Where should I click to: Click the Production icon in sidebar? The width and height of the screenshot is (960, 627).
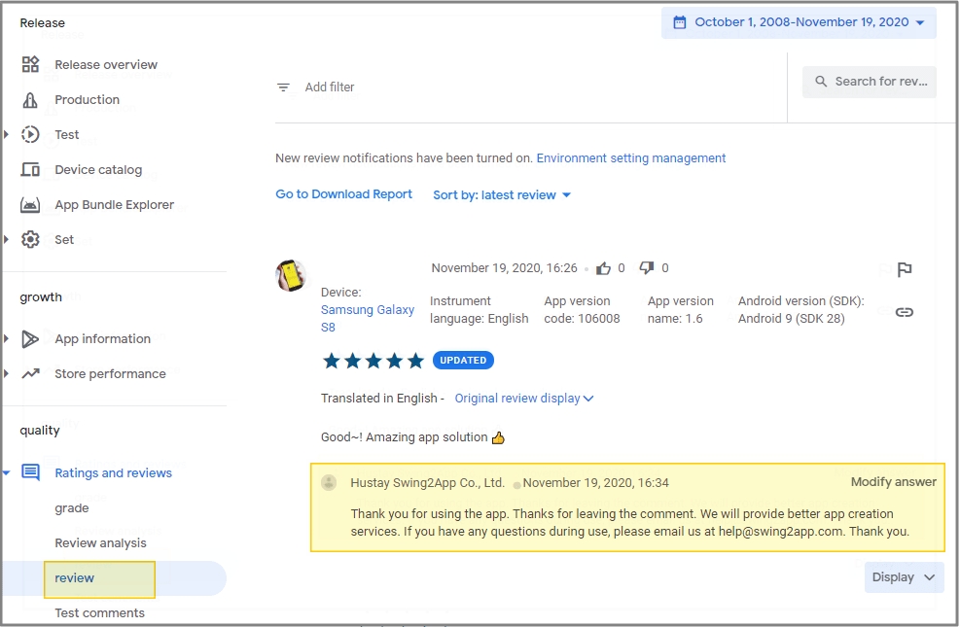31,100
